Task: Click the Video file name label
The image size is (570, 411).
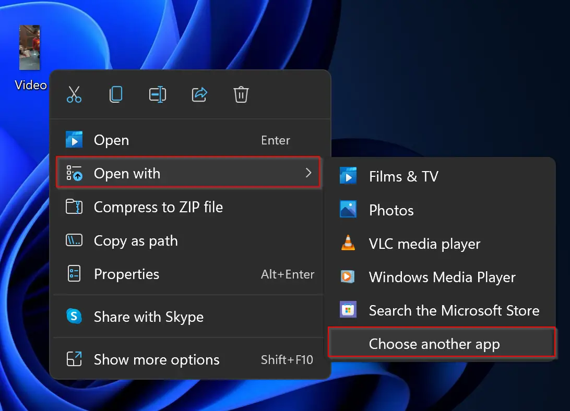Action: [x=31, y=85]
